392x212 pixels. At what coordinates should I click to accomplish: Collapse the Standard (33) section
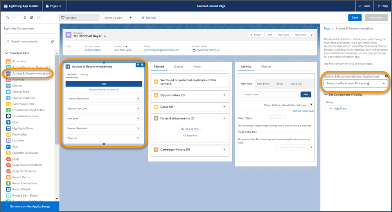pos(7,53)
